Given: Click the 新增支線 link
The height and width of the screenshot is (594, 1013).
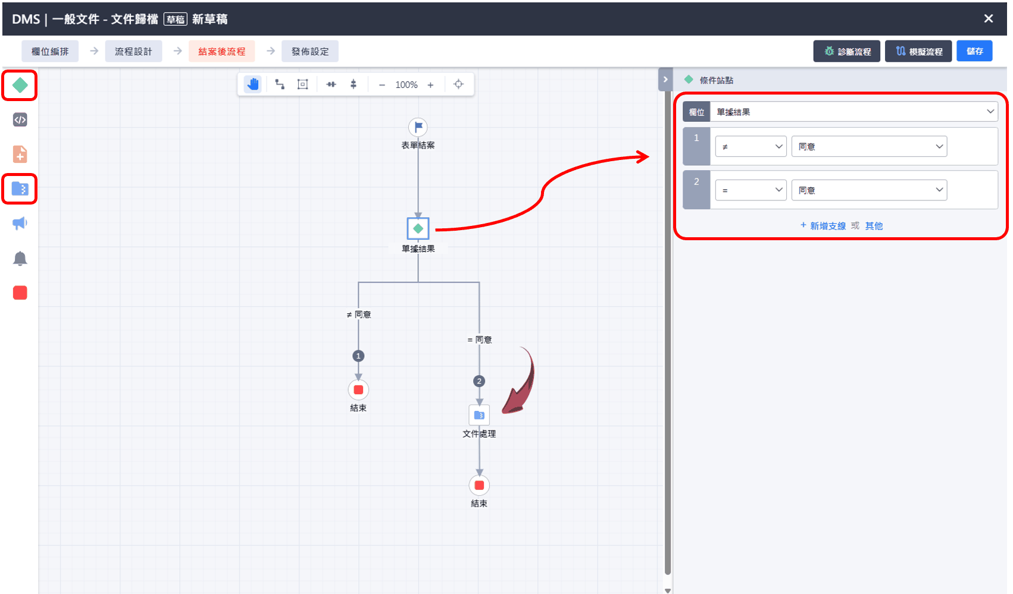Looking at the screenshot, I should click(x=823, y=226).
